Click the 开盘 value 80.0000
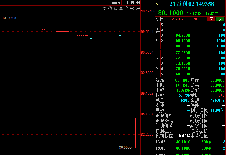The height and width of the screenshot is (155, 226). [x=217, y=80]
